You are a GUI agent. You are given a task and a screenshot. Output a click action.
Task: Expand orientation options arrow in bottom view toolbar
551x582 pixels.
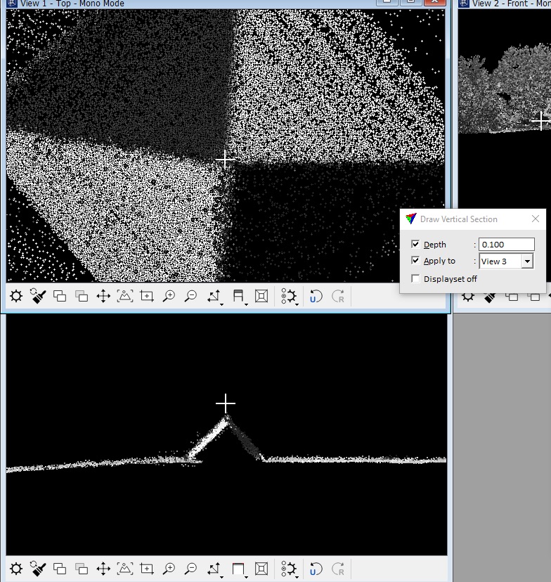(246, 577)
